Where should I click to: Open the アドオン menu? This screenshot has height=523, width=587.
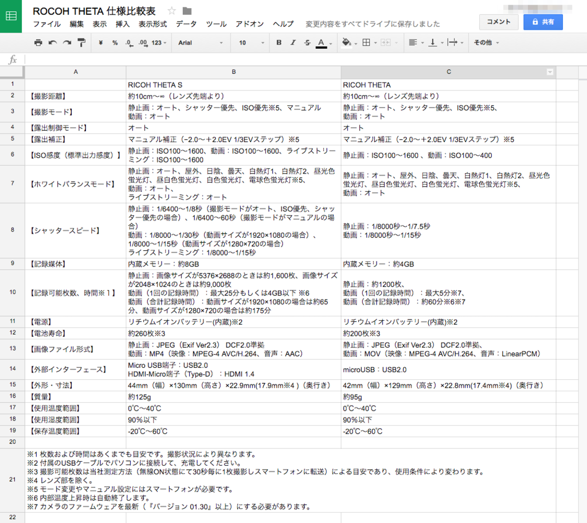tap(250, 24)
